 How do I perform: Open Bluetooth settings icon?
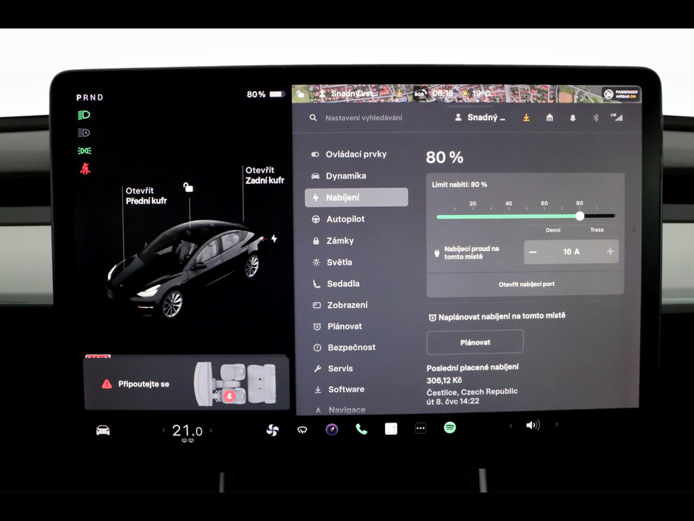(596, 117)
